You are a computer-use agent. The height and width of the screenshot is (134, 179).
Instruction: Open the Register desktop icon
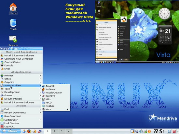pos(13,41)
